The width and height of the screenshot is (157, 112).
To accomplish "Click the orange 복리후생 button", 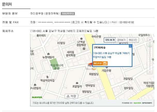I will point(97,63).
